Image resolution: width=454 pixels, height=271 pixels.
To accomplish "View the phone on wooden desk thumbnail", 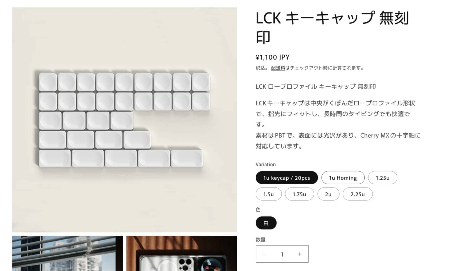I will click(181, 253).
